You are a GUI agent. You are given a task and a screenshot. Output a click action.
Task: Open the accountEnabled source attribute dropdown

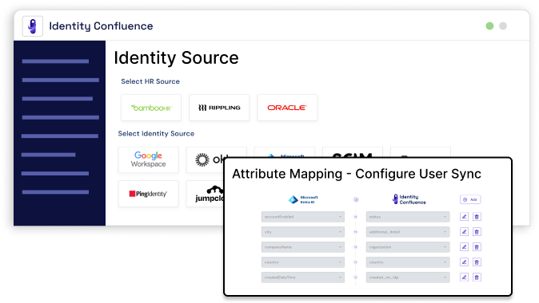point(303,217)
